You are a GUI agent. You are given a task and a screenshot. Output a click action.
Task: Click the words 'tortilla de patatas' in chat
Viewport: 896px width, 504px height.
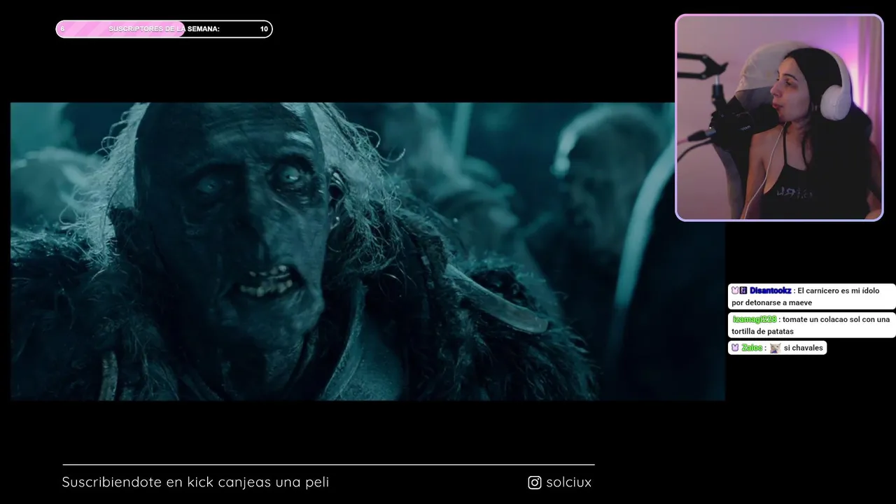(762, 331)
